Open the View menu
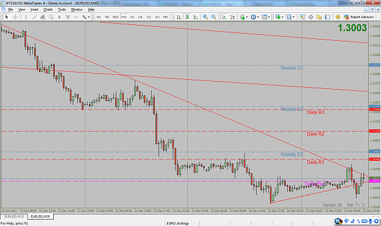 21,10
